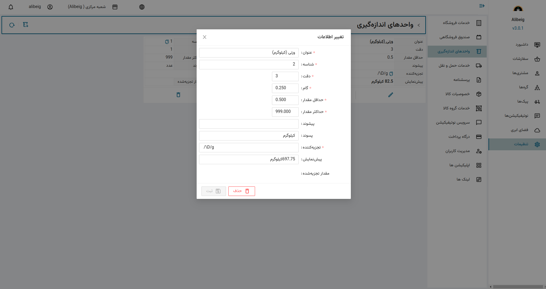Click the step field showing 0.250

(x=285, y=88)
